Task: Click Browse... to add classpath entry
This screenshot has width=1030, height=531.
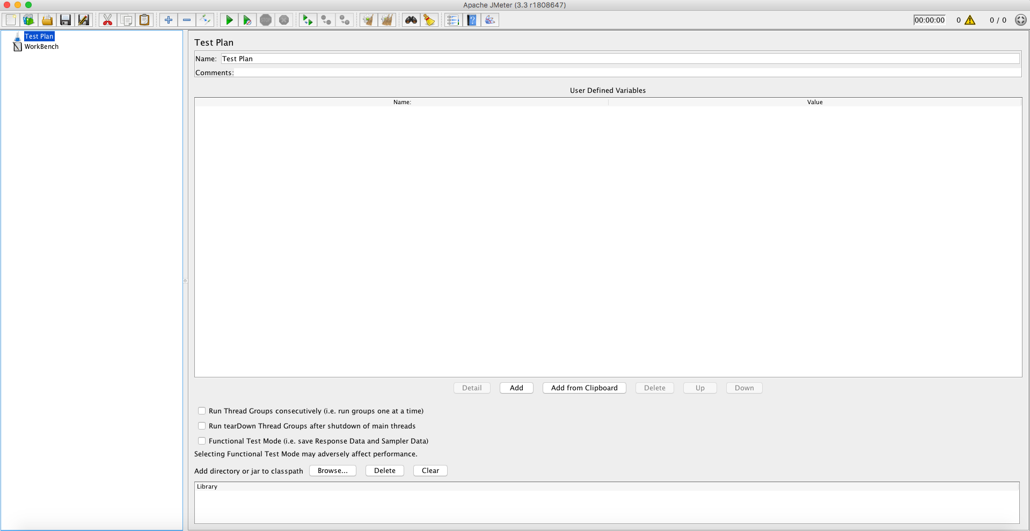Action: [333, 470]
